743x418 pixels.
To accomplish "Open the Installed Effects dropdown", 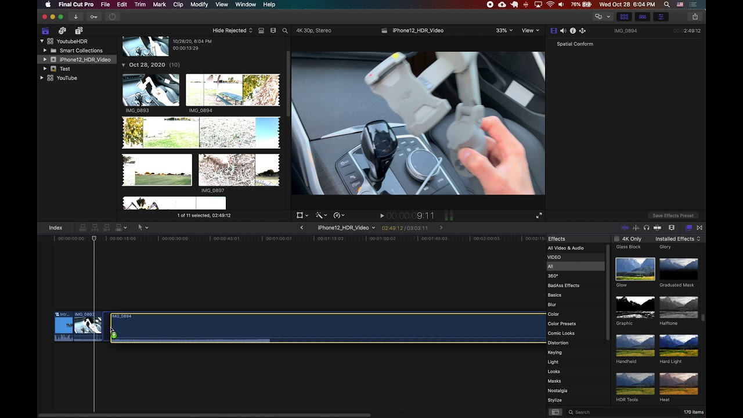I will [678, 239].
